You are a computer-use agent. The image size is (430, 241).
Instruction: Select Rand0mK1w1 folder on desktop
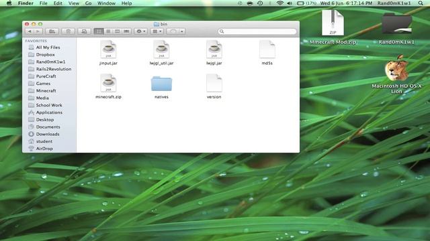pyautogui.click(x=396, y=28)
